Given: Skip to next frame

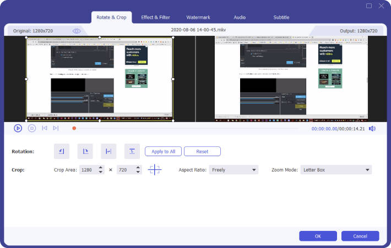Looking at the screenshot, I should tap(57, 128).
